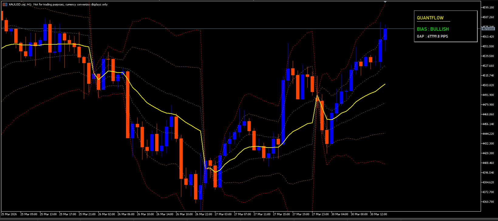The height and width of the screenshot is (221, 498).
Task: Click the 25 Mar 13:00 time label
Action: pos(48,214)
